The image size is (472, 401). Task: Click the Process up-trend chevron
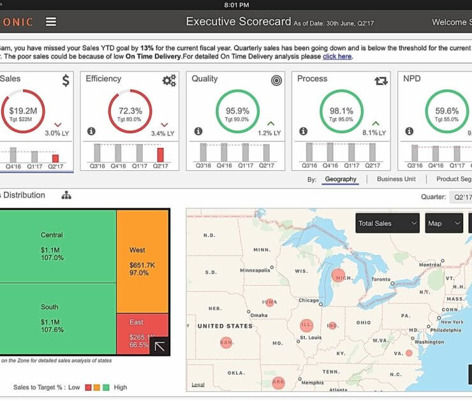click(x=376, y=123)
